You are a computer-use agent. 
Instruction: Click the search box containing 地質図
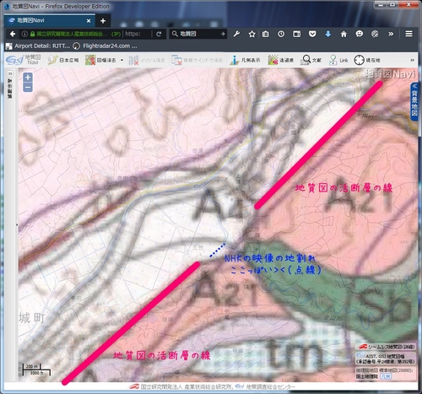tap(198, 34)
